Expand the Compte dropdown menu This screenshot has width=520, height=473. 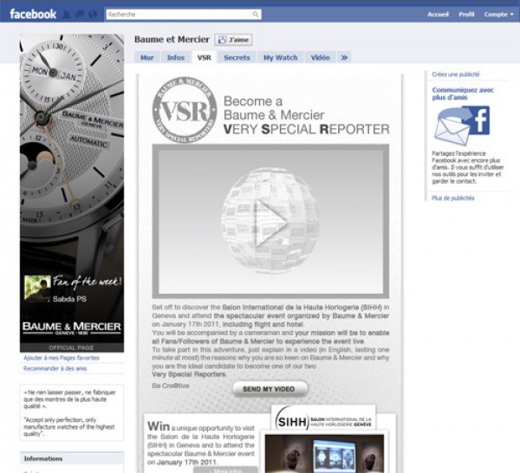pos(499,14)
